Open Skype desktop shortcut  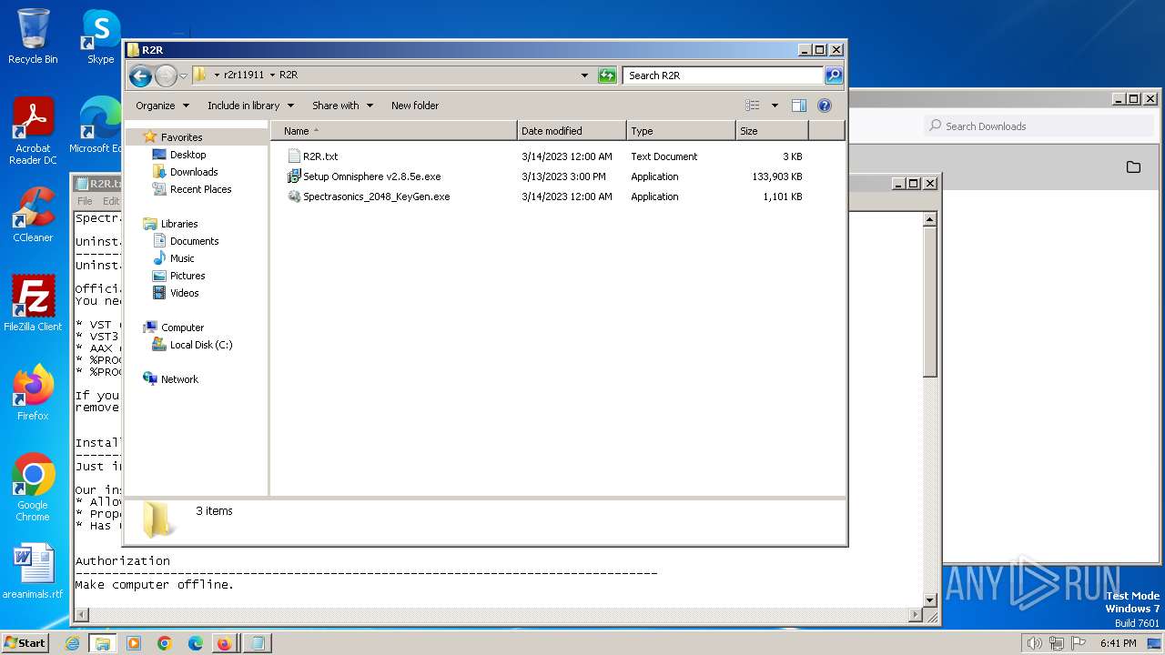(100, 36)
